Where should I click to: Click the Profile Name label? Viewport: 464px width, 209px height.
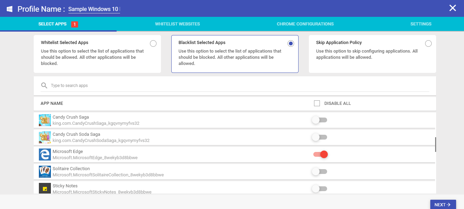pyautogui.click(x=41, y=9)
